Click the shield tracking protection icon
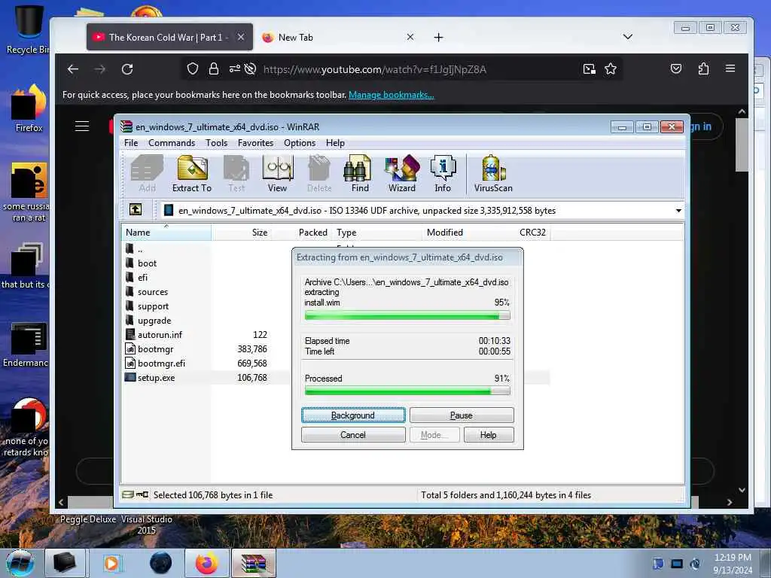 (193, 68)
